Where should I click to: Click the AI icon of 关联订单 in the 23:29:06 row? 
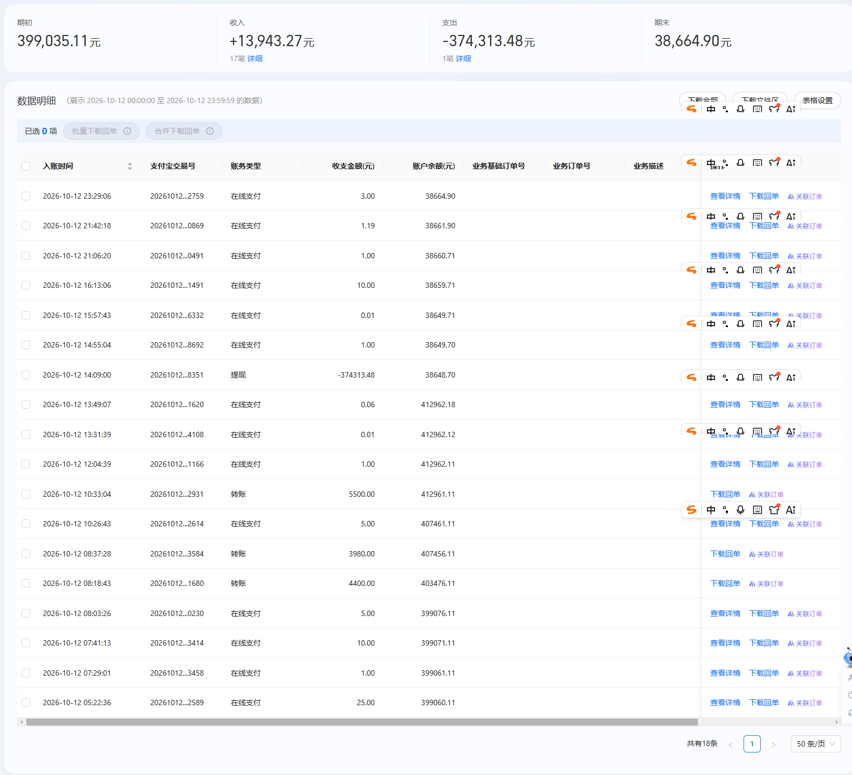(791, 197)
